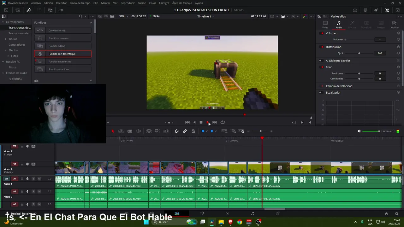Toggle position lock padlock icon
The image size is (404, 227).
[x=193, y=131]
